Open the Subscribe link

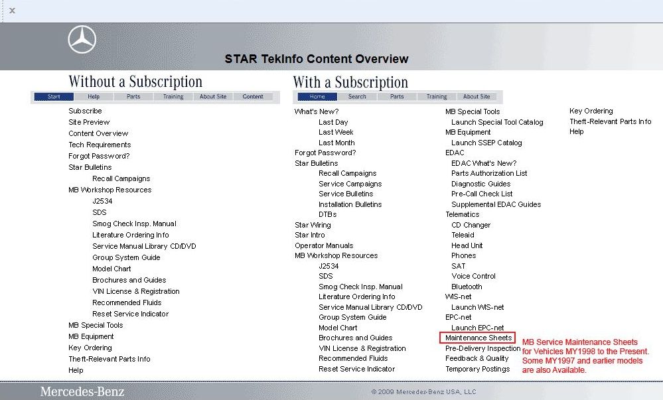(x=85, y=111)
